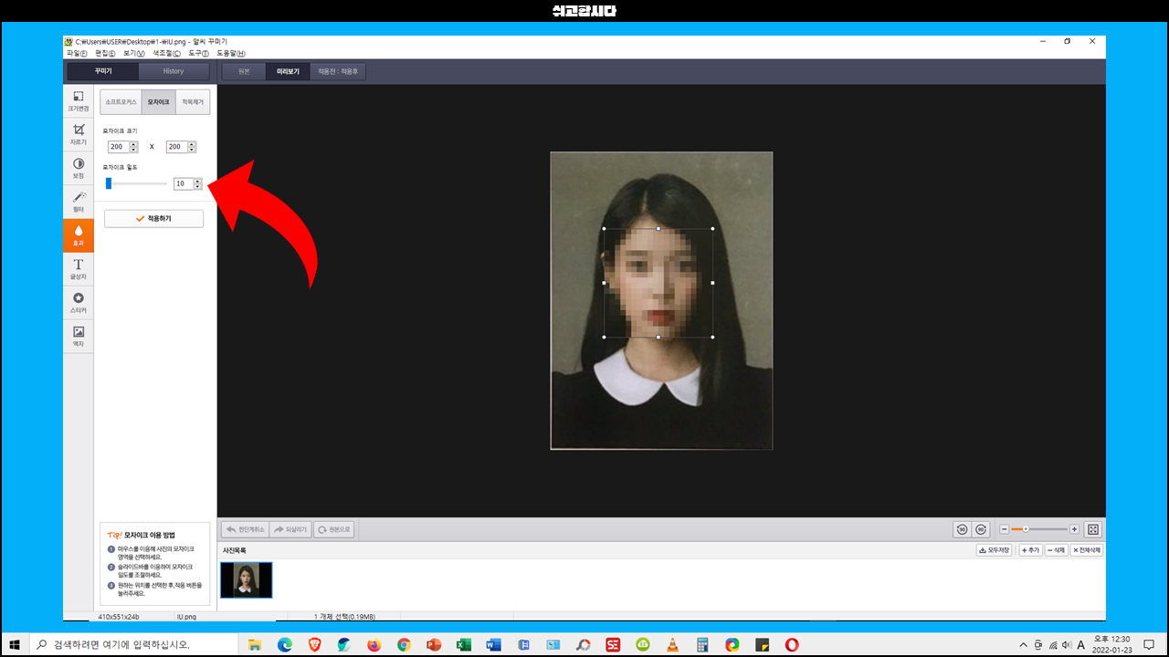Decrease mosaic density with down arrow
Viewport: 1169px width, 657px height.
coord(197,186)
